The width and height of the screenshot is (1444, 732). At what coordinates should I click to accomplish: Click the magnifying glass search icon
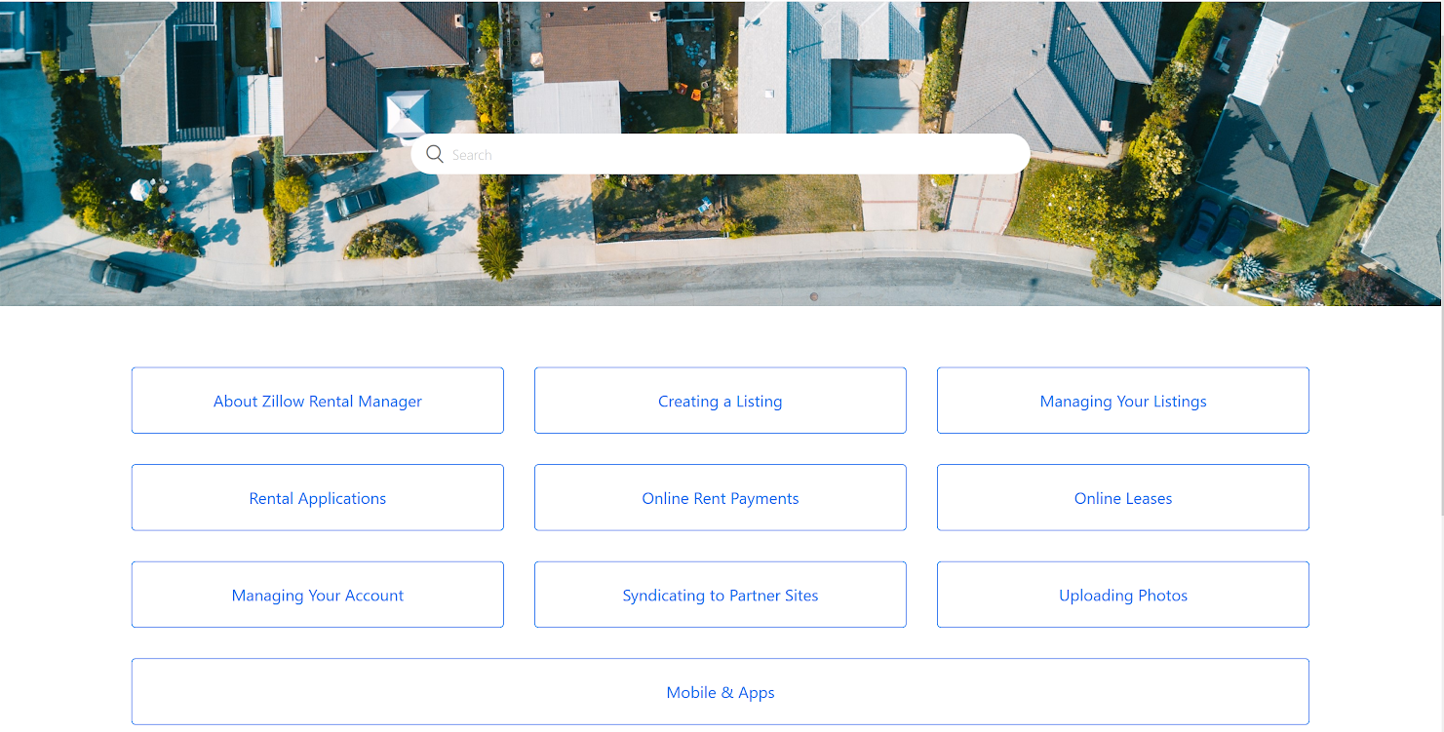(435, 154)
